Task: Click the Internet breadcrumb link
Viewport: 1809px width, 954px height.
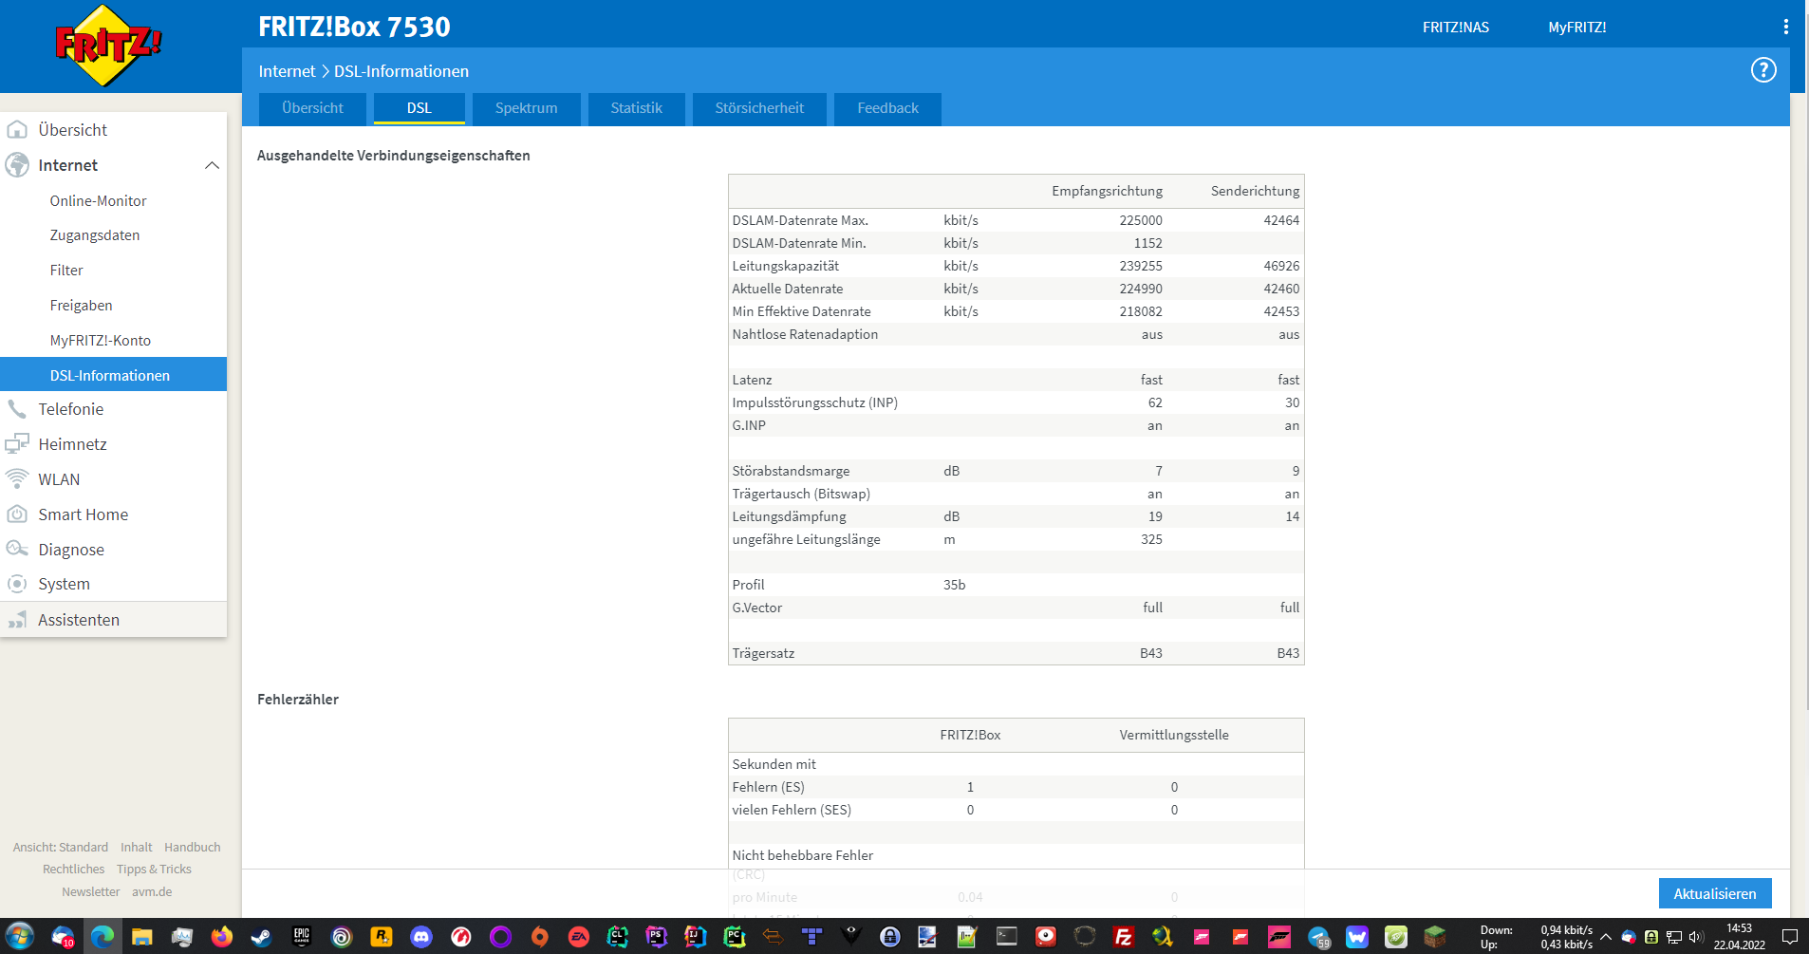Action: [x=287, y=71]
